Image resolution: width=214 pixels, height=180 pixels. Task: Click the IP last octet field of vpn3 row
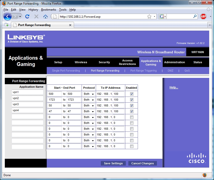point(118,105)
